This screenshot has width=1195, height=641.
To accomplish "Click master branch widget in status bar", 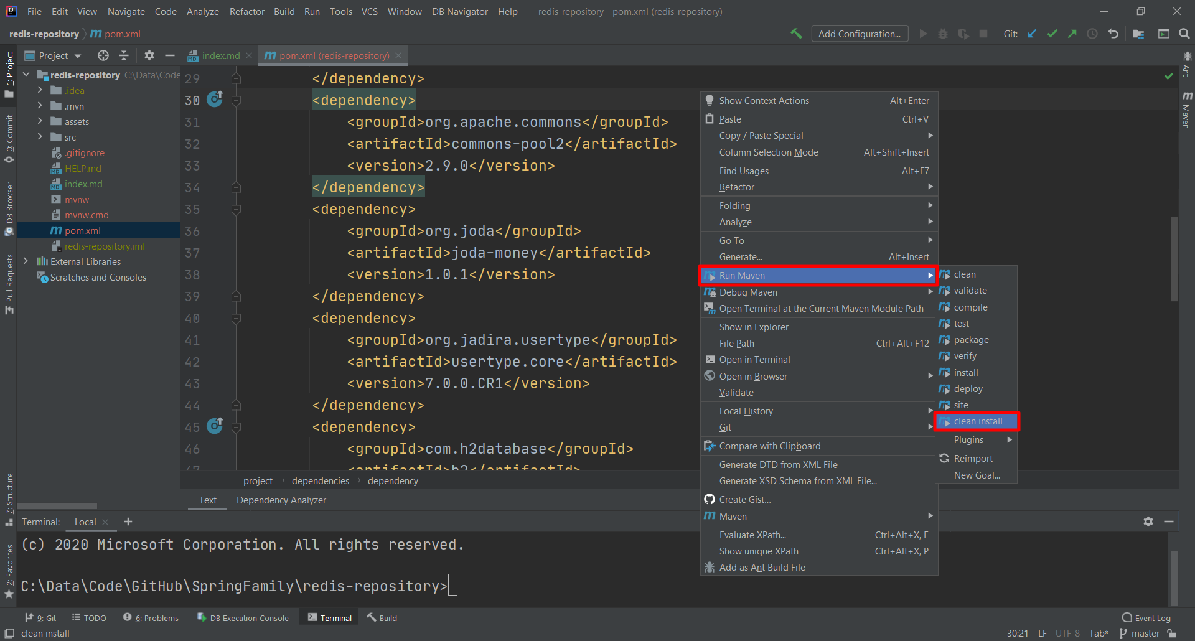I will 1140,633.
